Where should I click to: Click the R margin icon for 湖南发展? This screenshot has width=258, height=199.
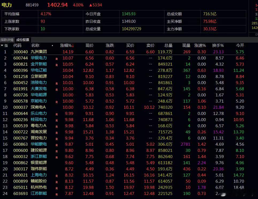57,133
